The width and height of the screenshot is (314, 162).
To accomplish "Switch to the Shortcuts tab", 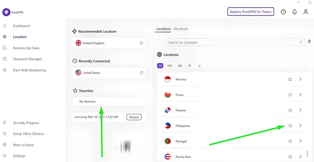I will pyautogui.click(x=181, y=29).
